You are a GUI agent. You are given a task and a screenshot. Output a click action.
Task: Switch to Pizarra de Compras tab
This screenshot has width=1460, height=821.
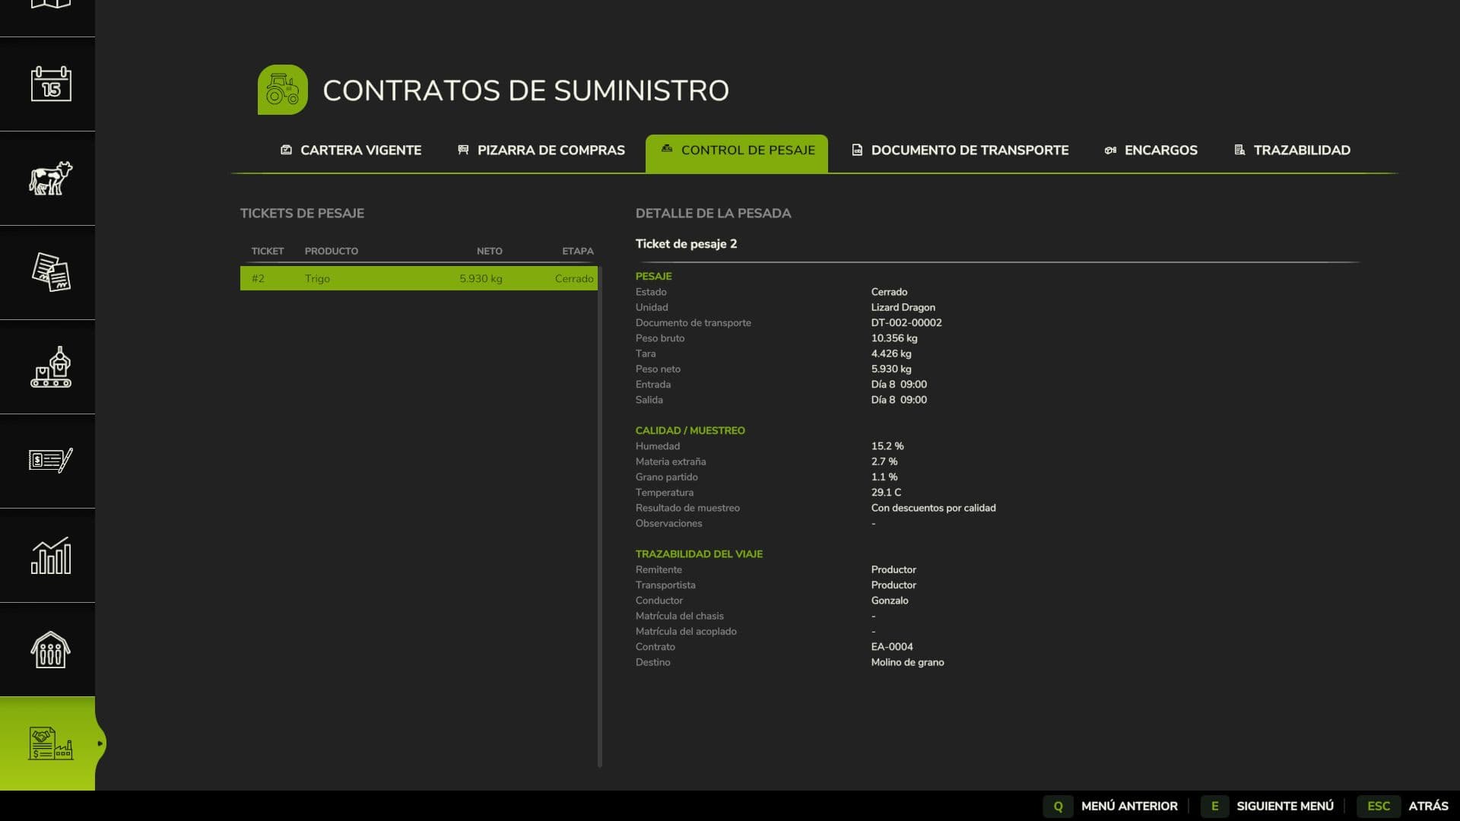[541, 151]
